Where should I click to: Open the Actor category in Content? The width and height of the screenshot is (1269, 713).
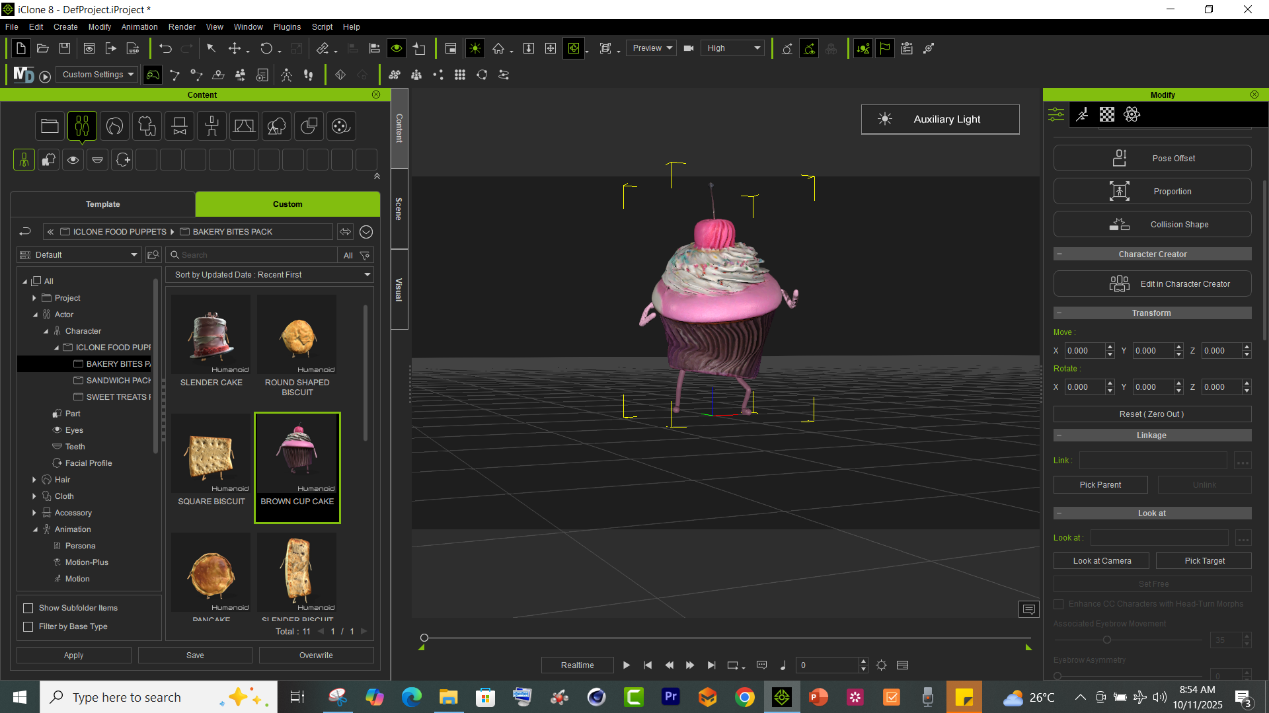pos(82,126)
